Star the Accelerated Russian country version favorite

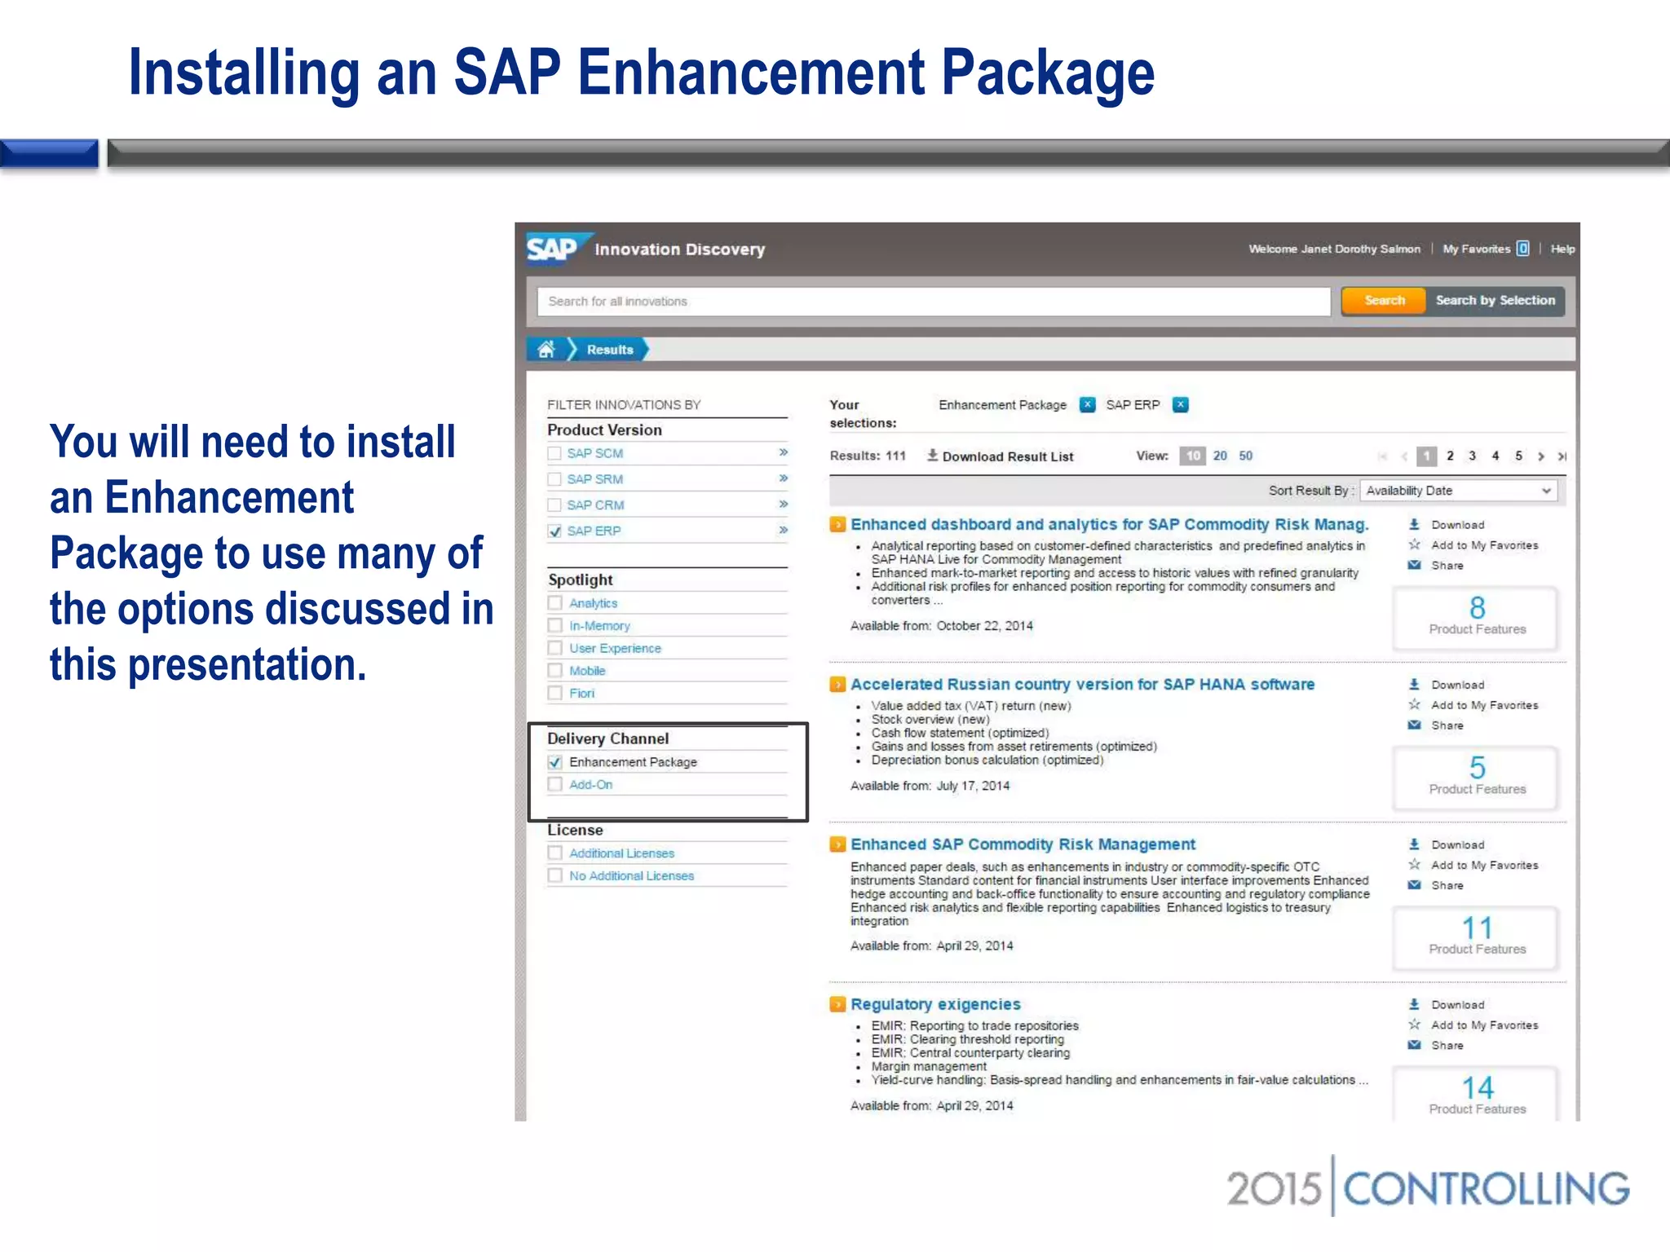point(1415,705)
